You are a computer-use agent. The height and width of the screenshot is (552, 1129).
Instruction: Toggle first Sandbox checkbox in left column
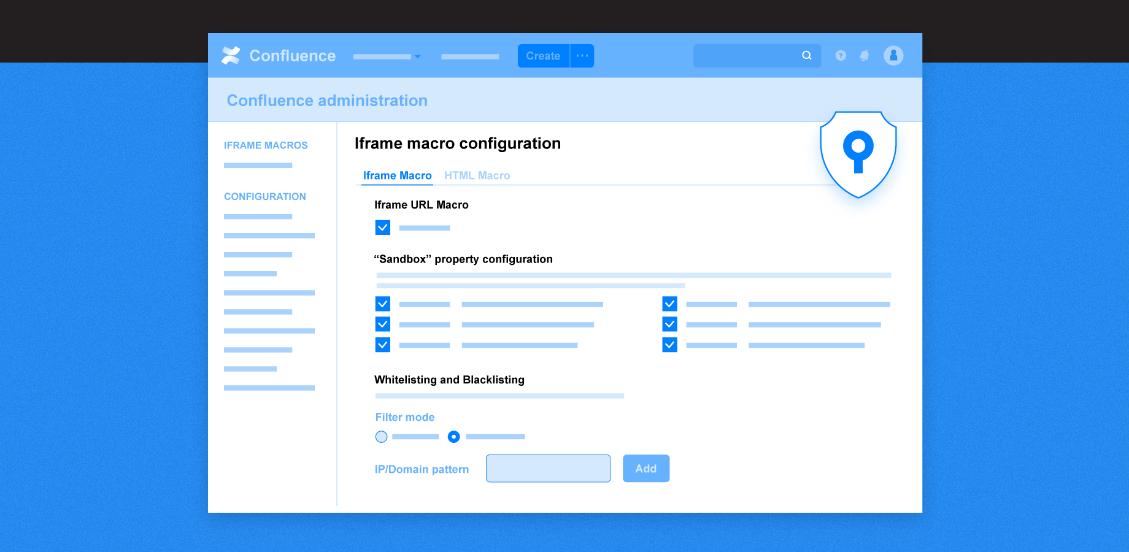click(x=383, y=304)
